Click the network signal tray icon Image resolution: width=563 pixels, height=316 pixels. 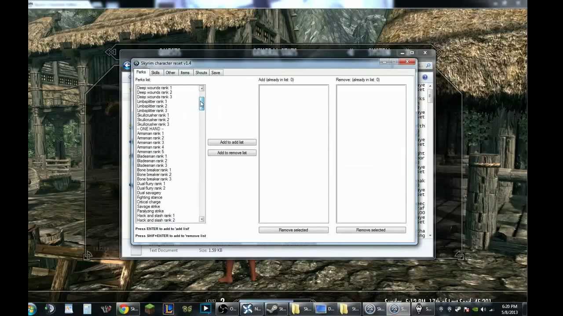492,309
